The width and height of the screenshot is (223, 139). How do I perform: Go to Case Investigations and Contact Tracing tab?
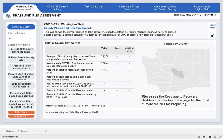click(x=165, y=8)
